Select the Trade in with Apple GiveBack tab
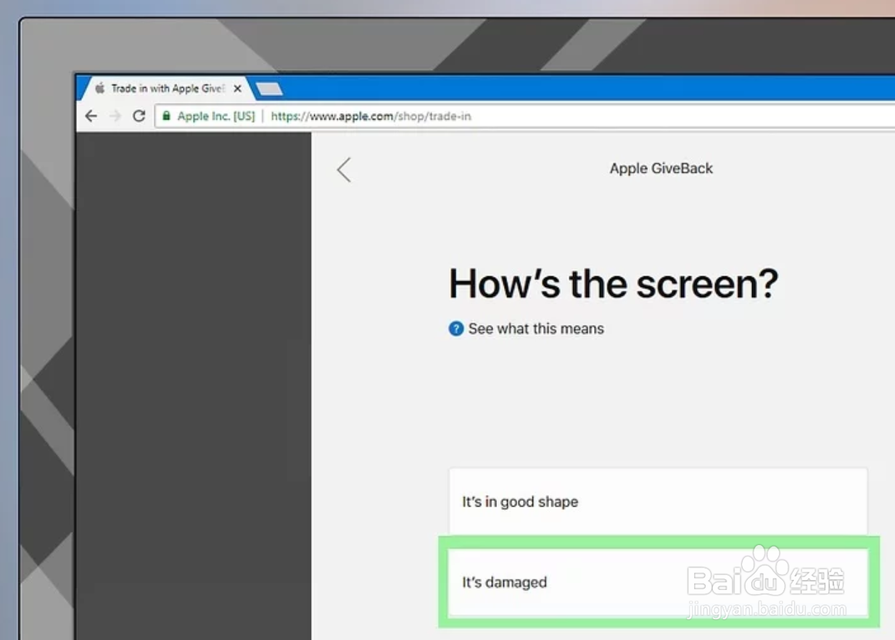The width and height of the screenshot is (895, 640). tap(167, 88)
